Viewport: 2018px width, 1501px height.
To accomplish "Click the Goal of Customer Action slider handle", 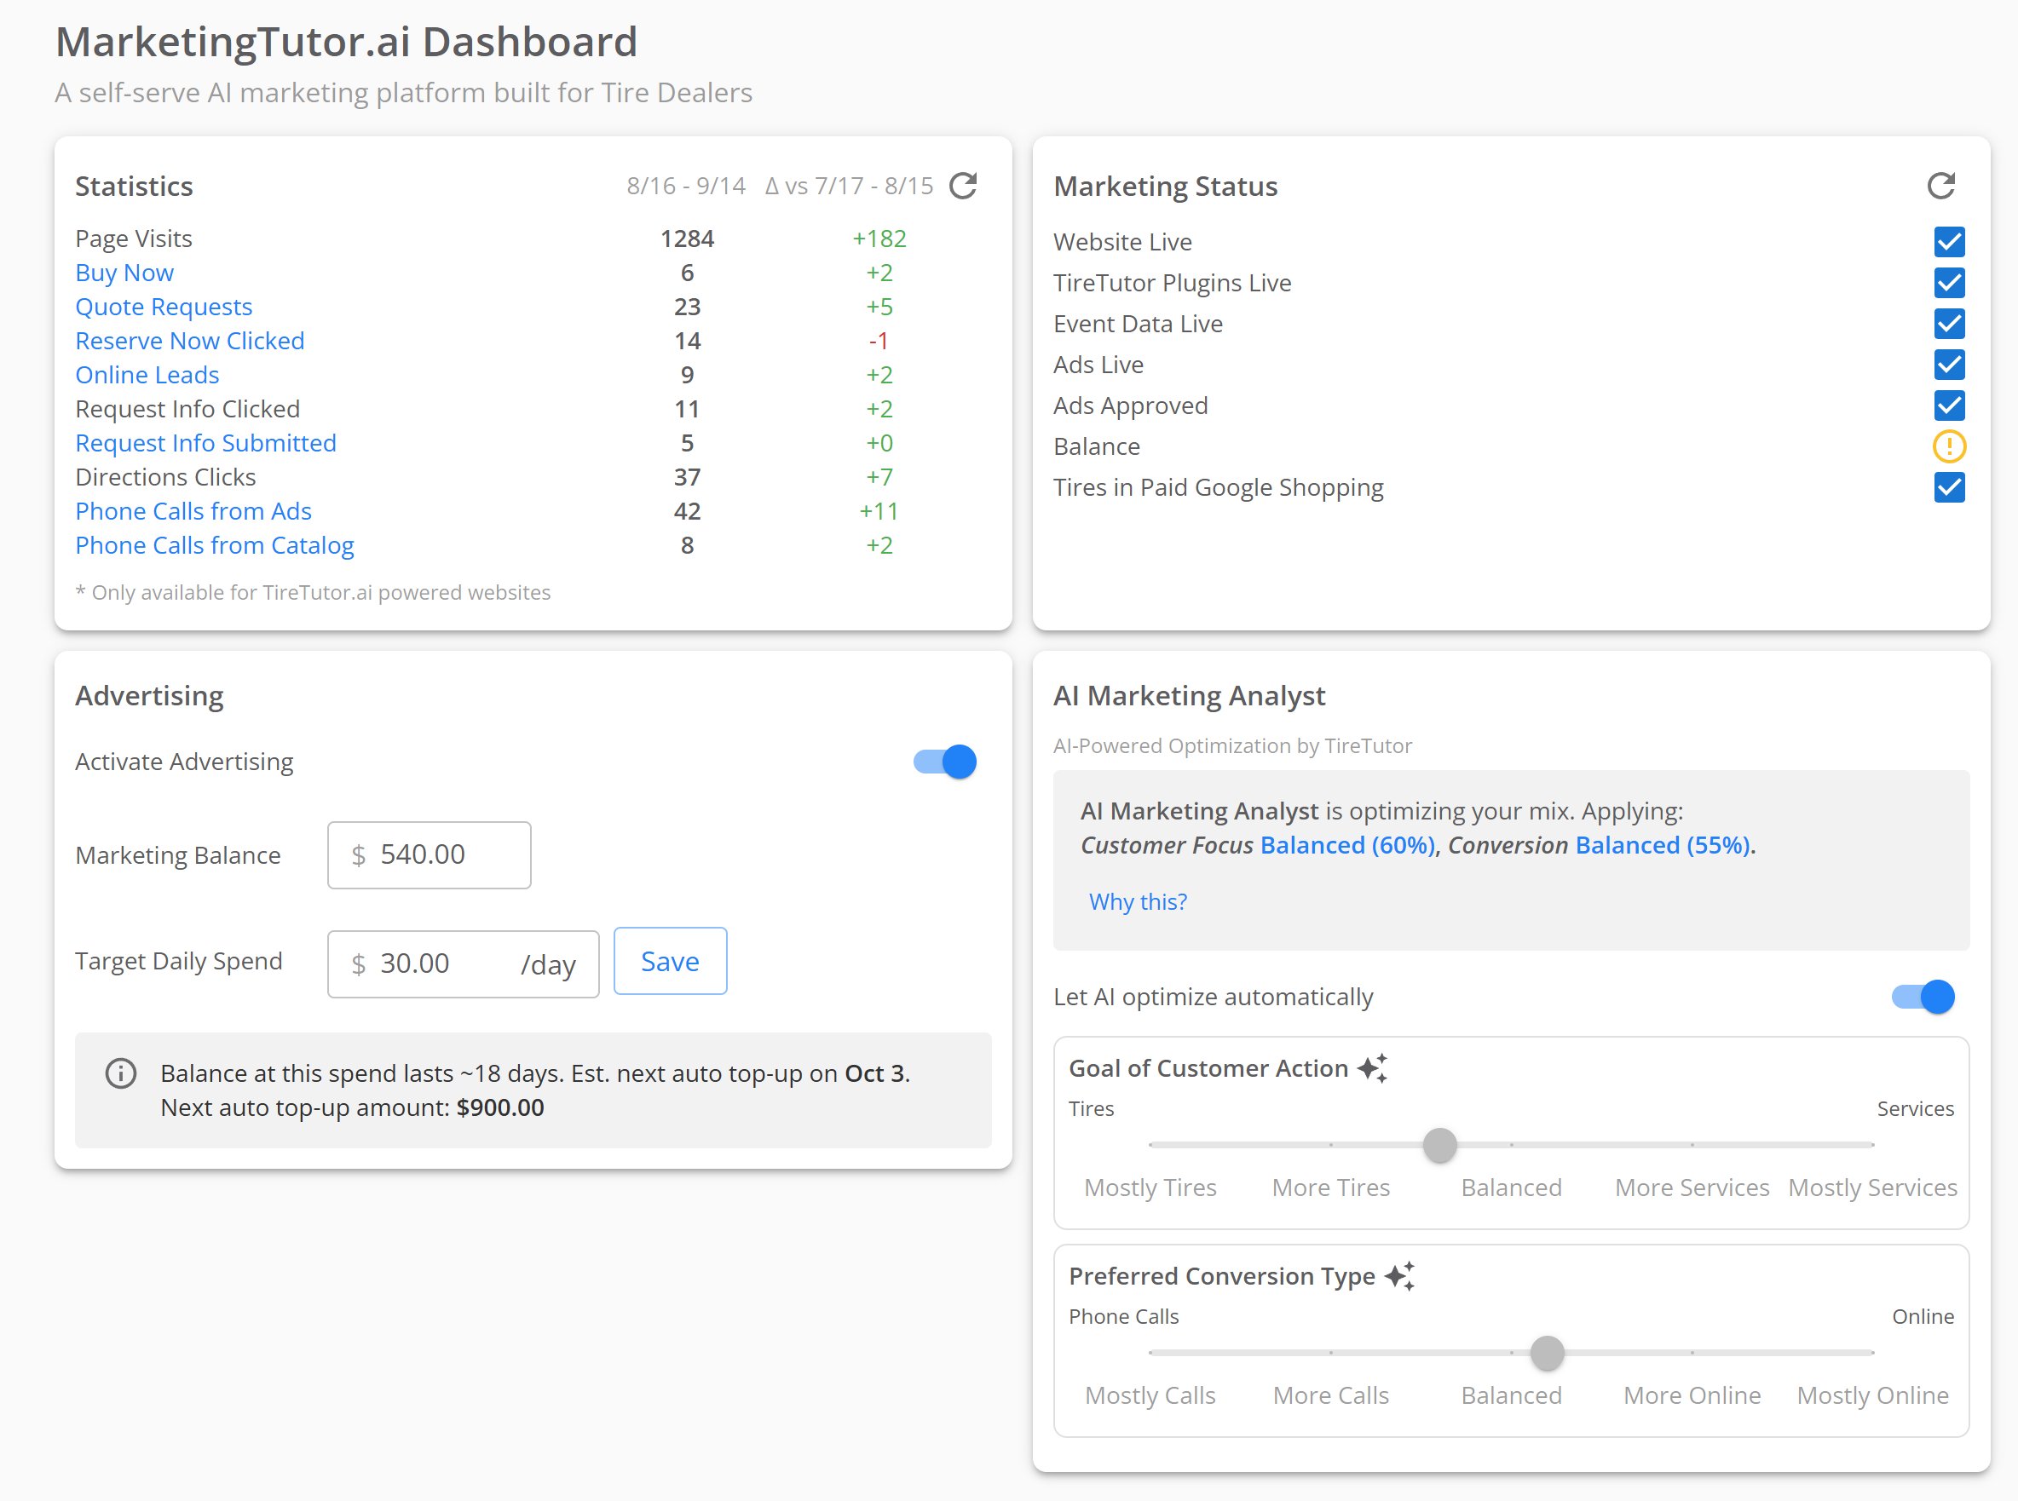I will click(1440, 1145).
